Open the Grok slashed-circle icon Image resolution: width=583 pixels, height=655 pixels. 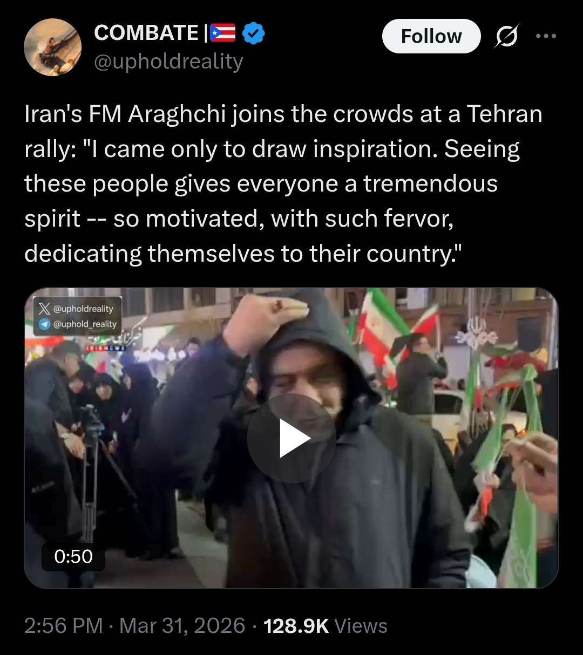click(x=506, y=37)
